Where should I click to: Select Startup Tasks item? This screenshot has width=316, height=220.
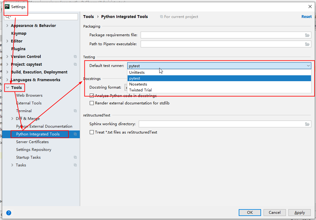pos(29,157)
